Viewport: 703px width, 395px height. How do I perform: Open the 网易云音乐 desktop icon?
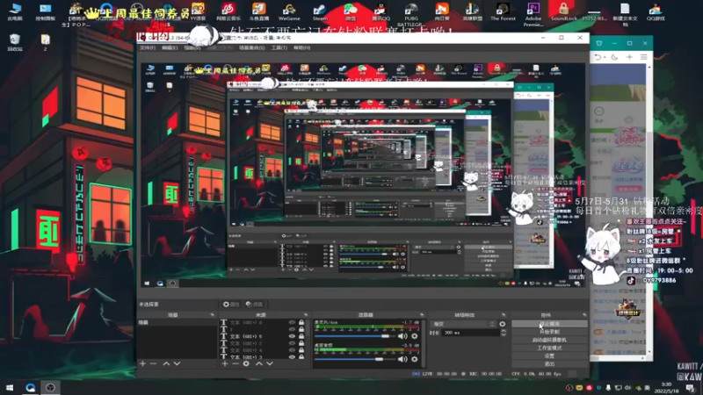click(228, 12)
